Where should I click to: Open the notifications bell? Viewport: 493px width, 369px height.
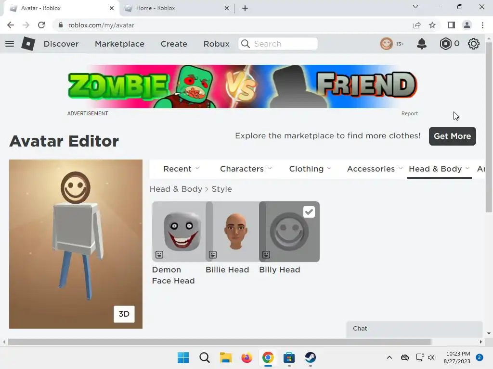422,44
